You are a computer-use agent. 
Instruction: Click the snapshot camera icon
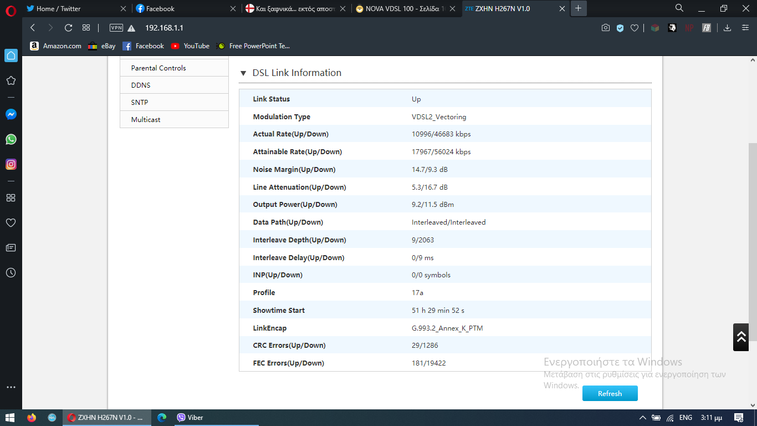point(606,28)
